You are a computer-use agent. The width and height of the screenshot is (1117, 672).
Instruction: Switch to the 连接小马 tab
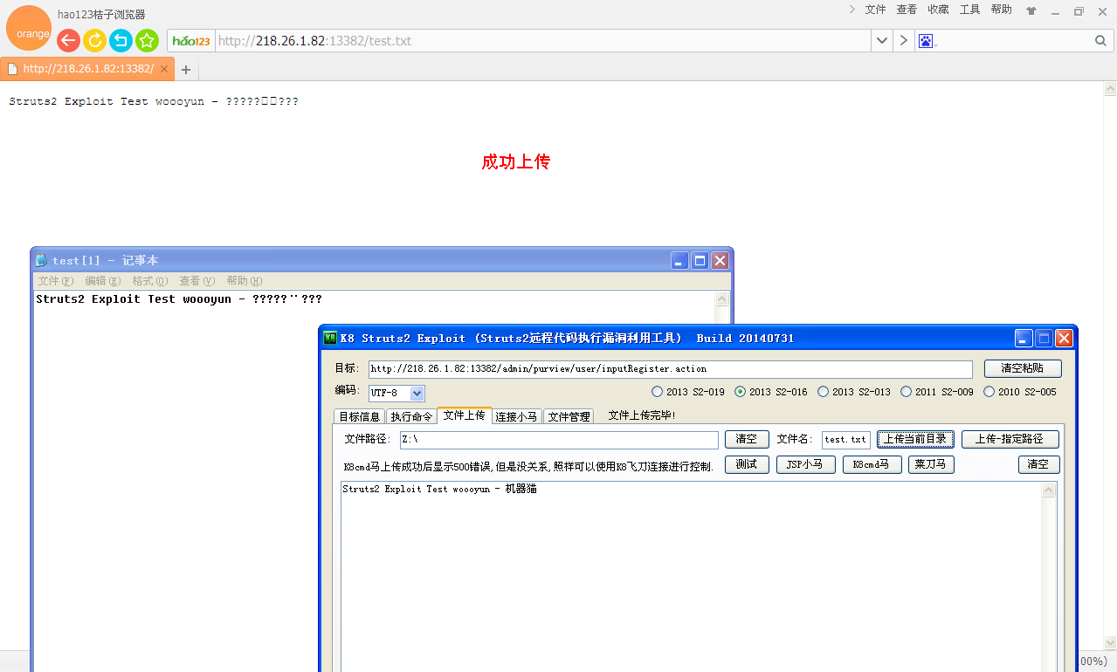[517, 416]
